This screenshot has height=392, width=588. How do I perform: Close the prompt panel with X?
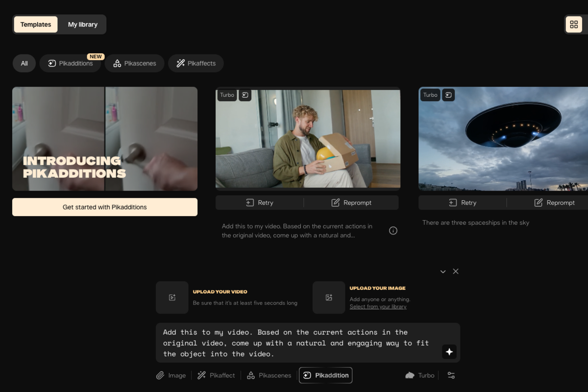pos(456,271)
